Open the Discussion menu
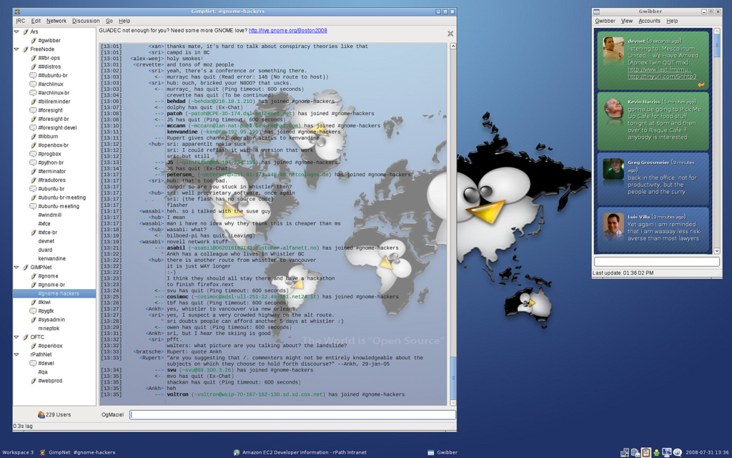This screenshot has width=732, height=458. pos(86,21)
